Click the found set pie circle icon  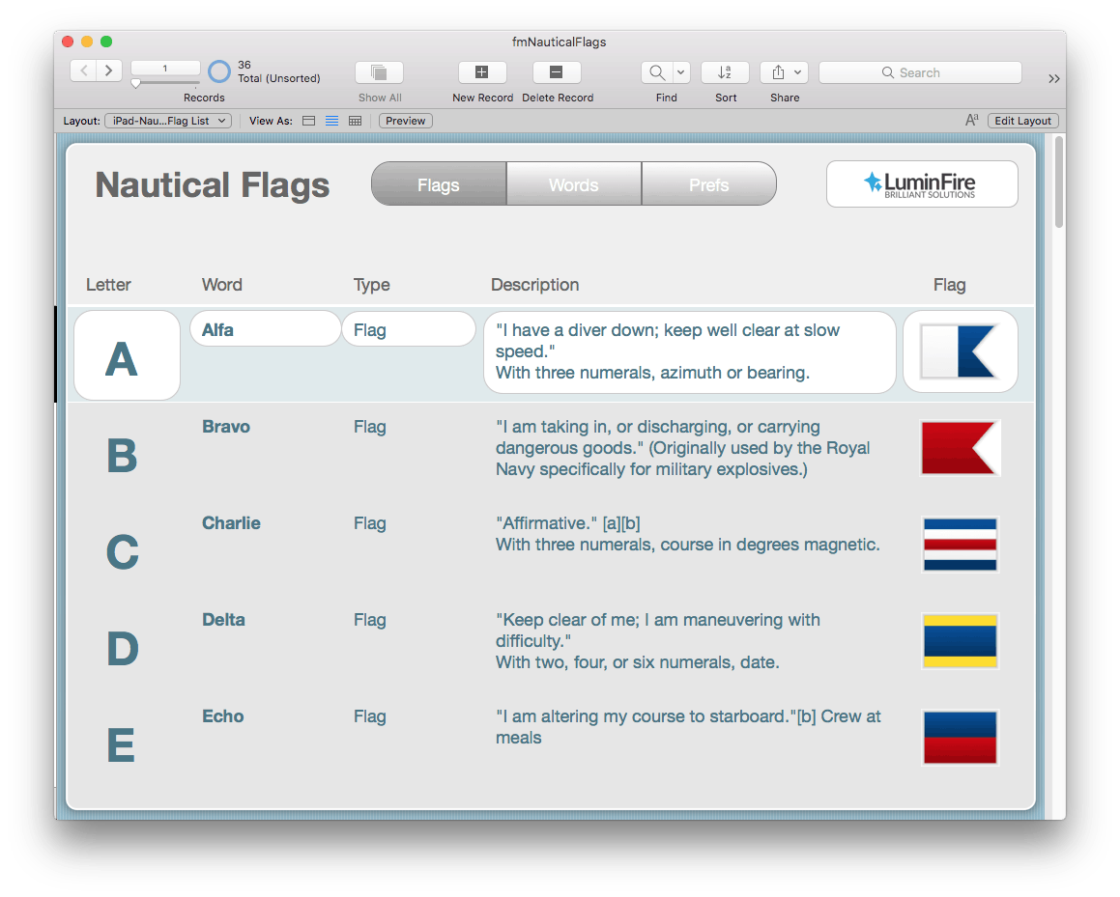(x=219, y=71)
